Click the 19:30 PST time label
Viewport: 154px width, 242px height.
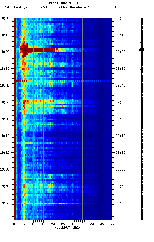click(x=5, y=169)
